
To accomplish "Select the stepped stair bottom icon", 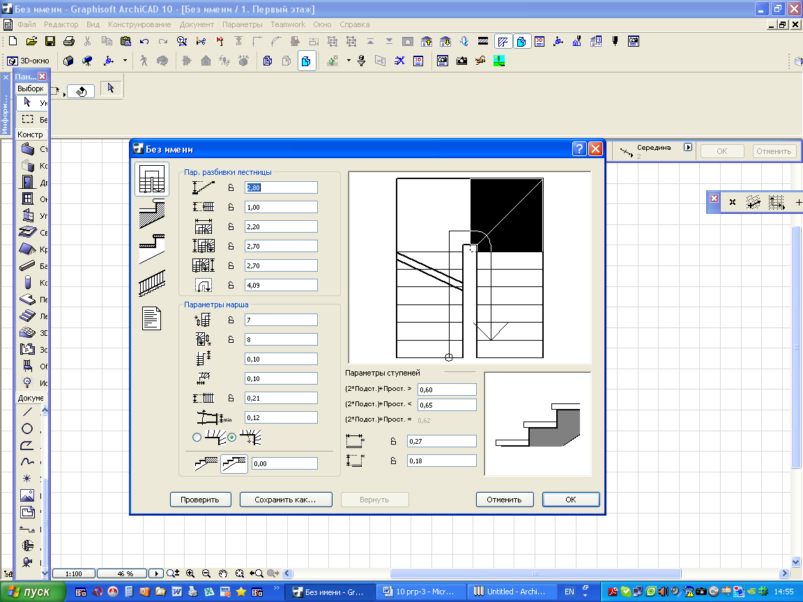I will tap(234, 463).
